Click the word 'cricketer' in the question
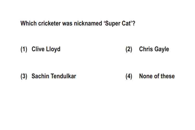 pos(49,23)
